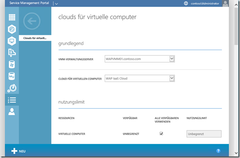Open the User Accounts person icon
The height and width of the screenshot is (158, 240).
coord(12,112)
